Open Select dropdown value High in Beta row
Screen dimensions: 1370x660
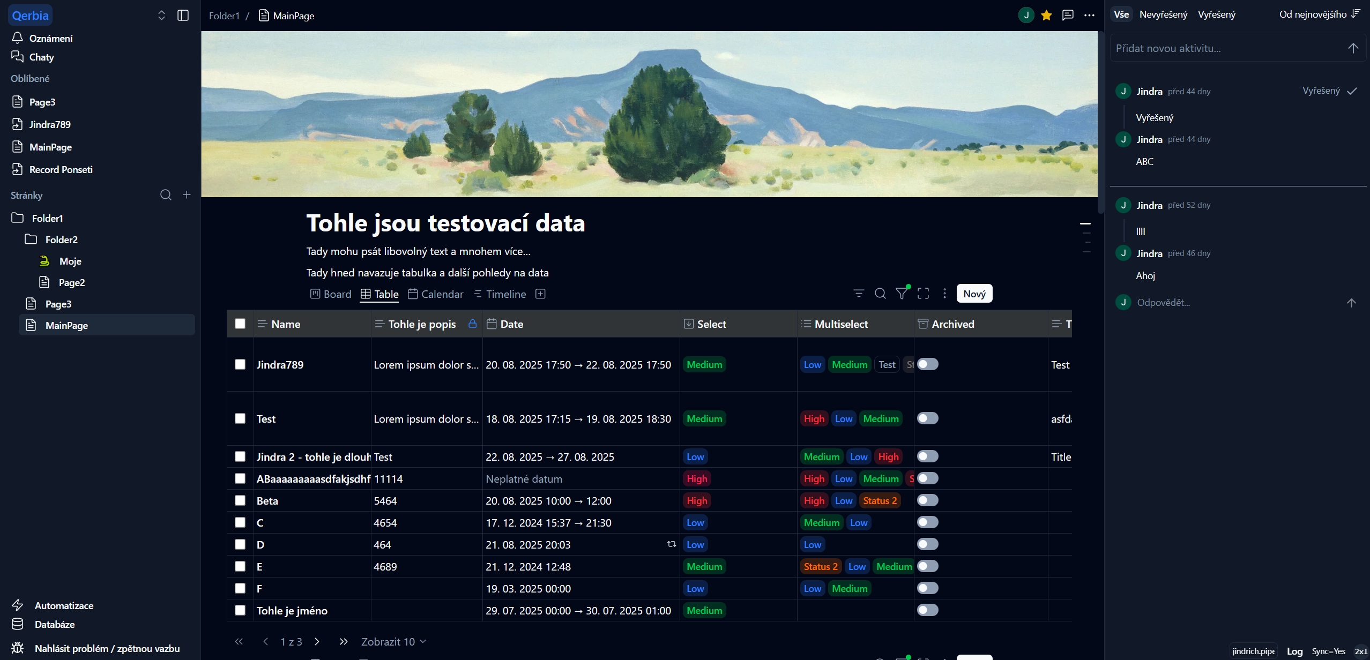coord(697,501)
